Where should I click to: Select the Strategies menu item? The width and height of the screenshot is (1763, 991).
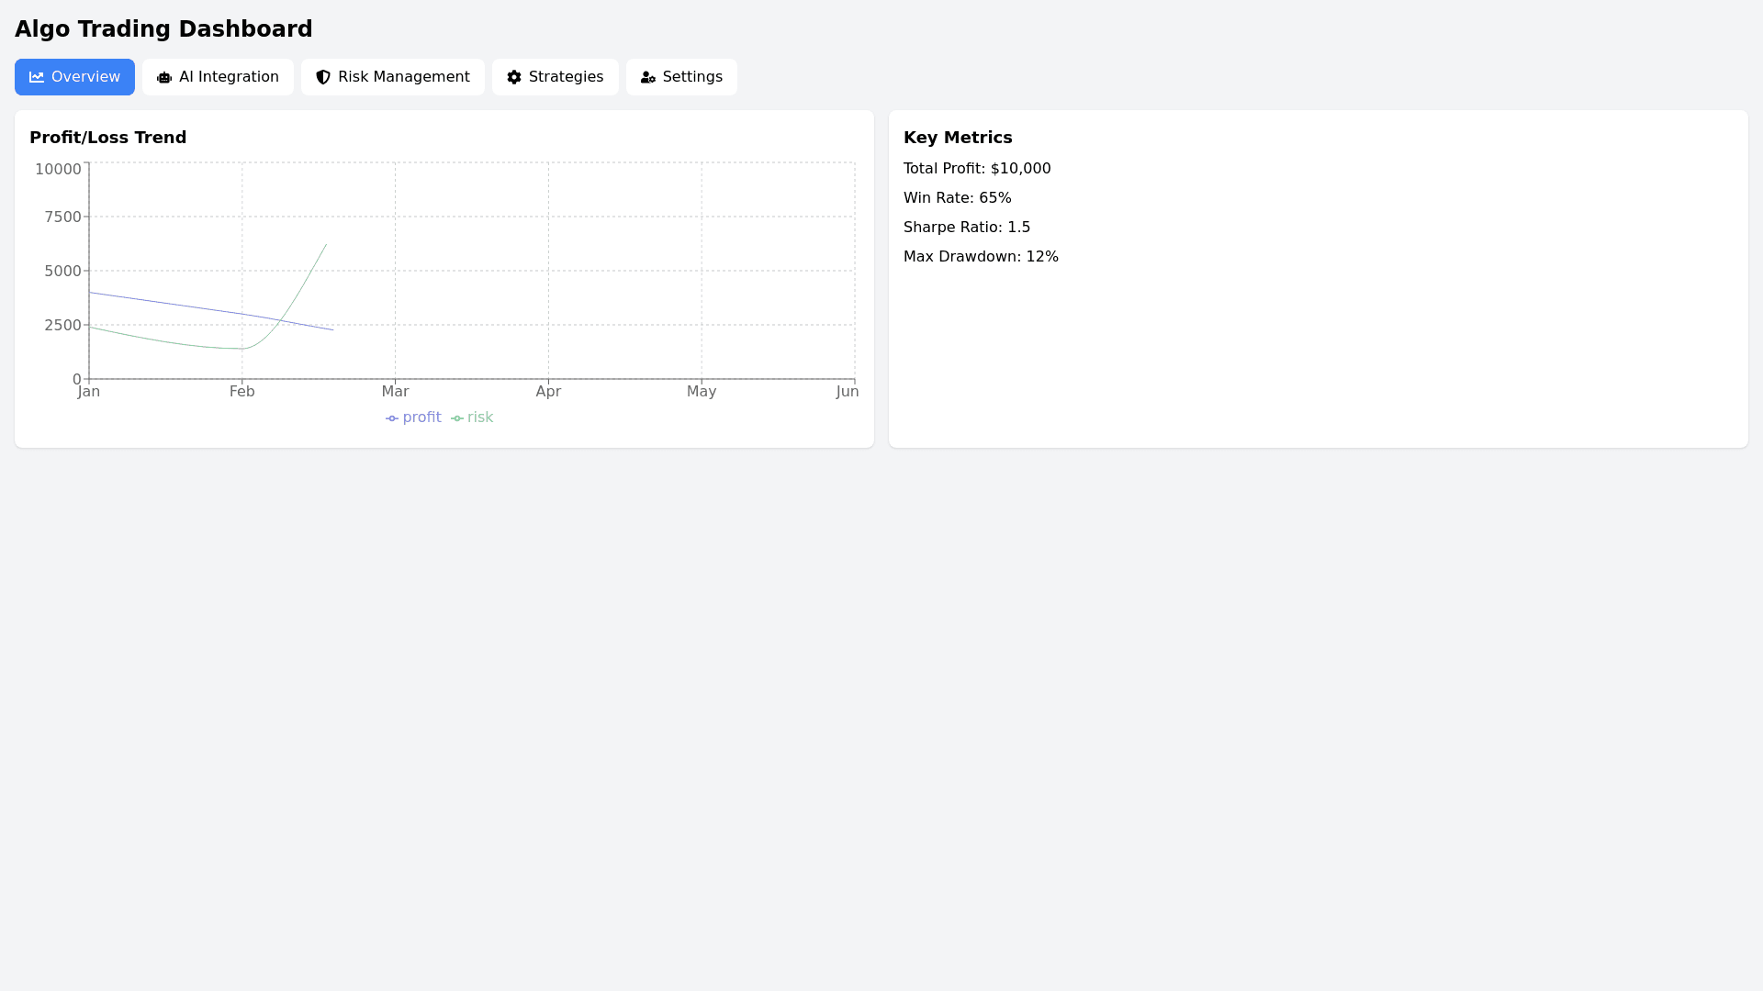pyautogui.click(x=555, y=77)
